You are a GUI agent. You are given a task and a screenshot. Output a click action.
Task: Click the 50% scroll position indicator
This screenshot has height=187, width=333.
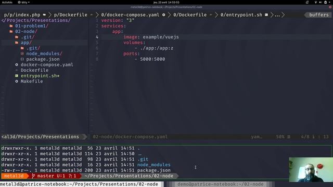[x=280, y=137]
